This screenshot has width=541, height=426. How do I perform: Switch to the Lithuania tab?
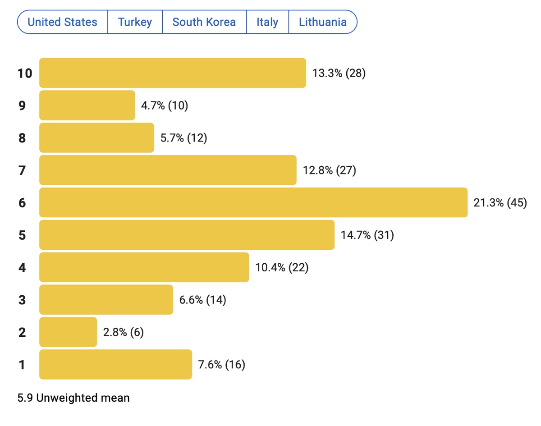323,22
